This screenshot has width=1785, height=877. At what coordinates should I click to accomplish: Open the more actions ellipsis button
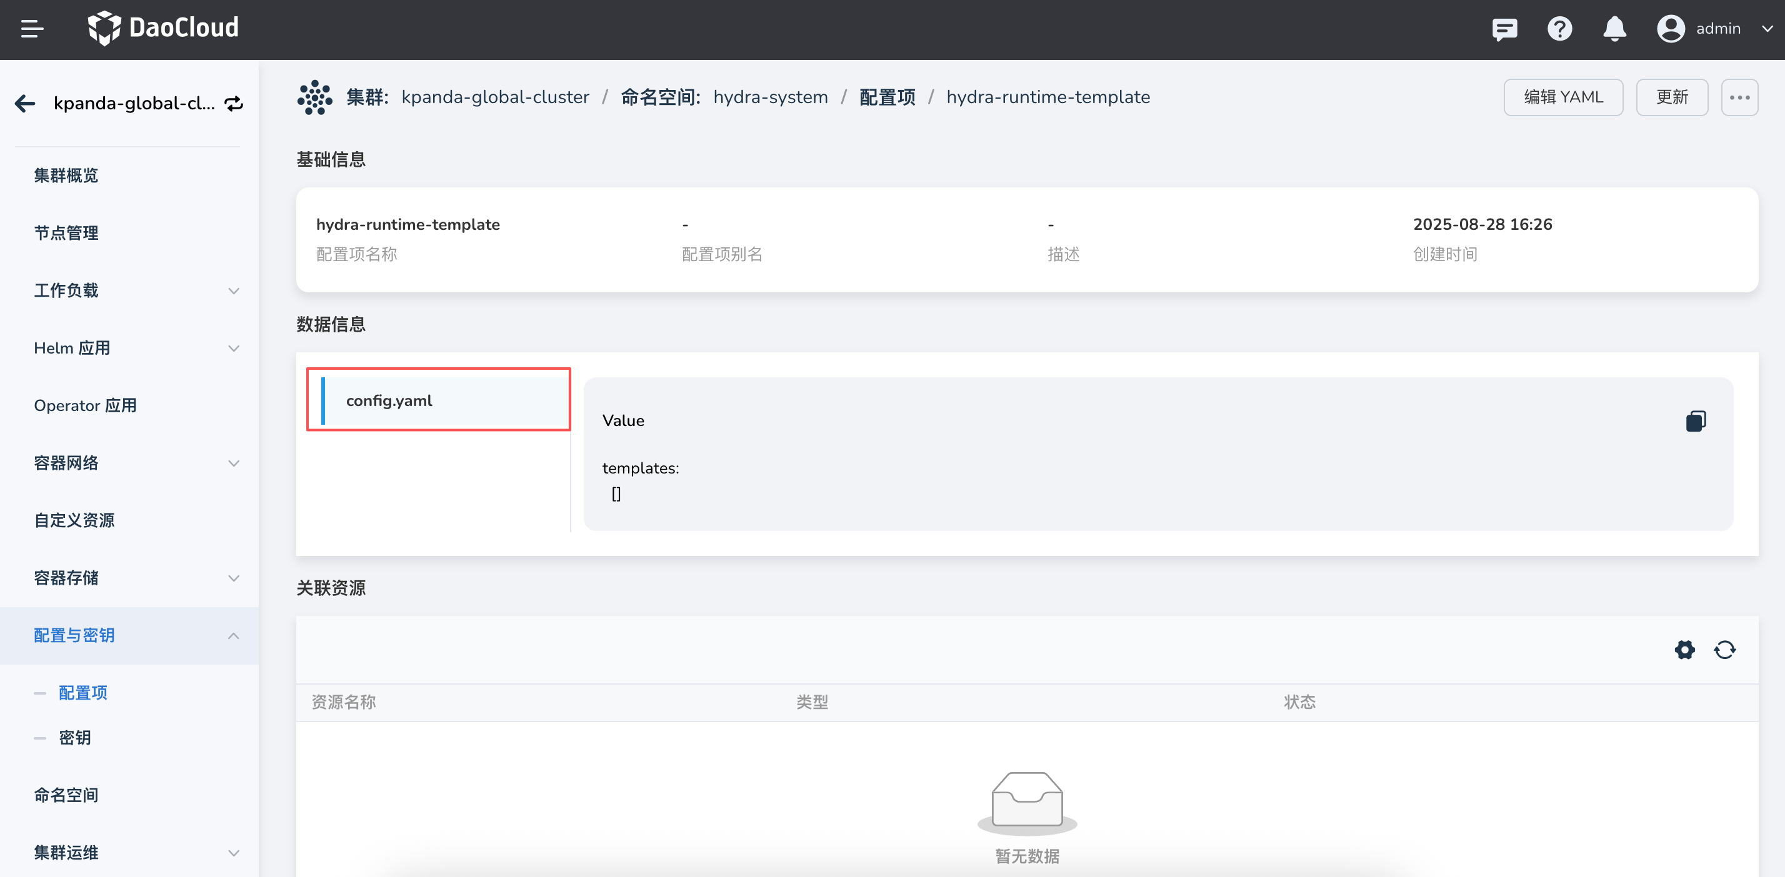pyautogui.click(x=1739, y=97)
